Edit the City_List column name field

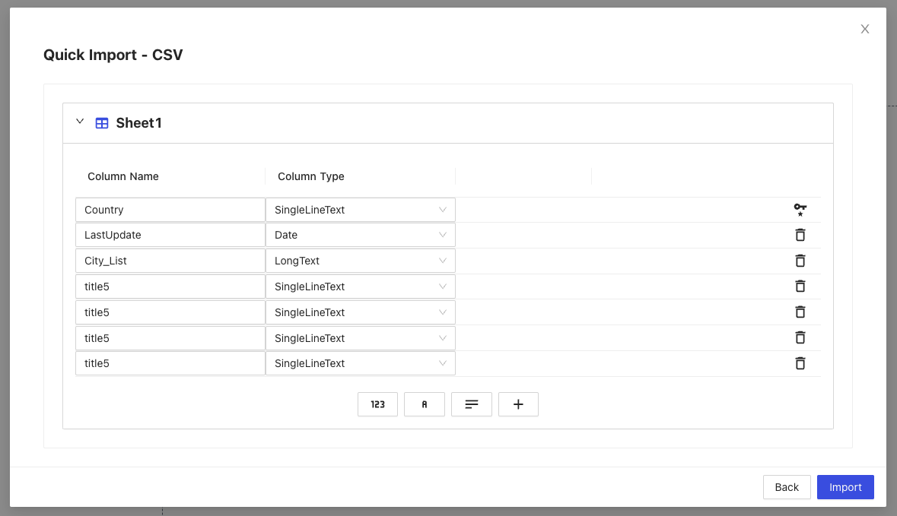(x=170, y=261)
